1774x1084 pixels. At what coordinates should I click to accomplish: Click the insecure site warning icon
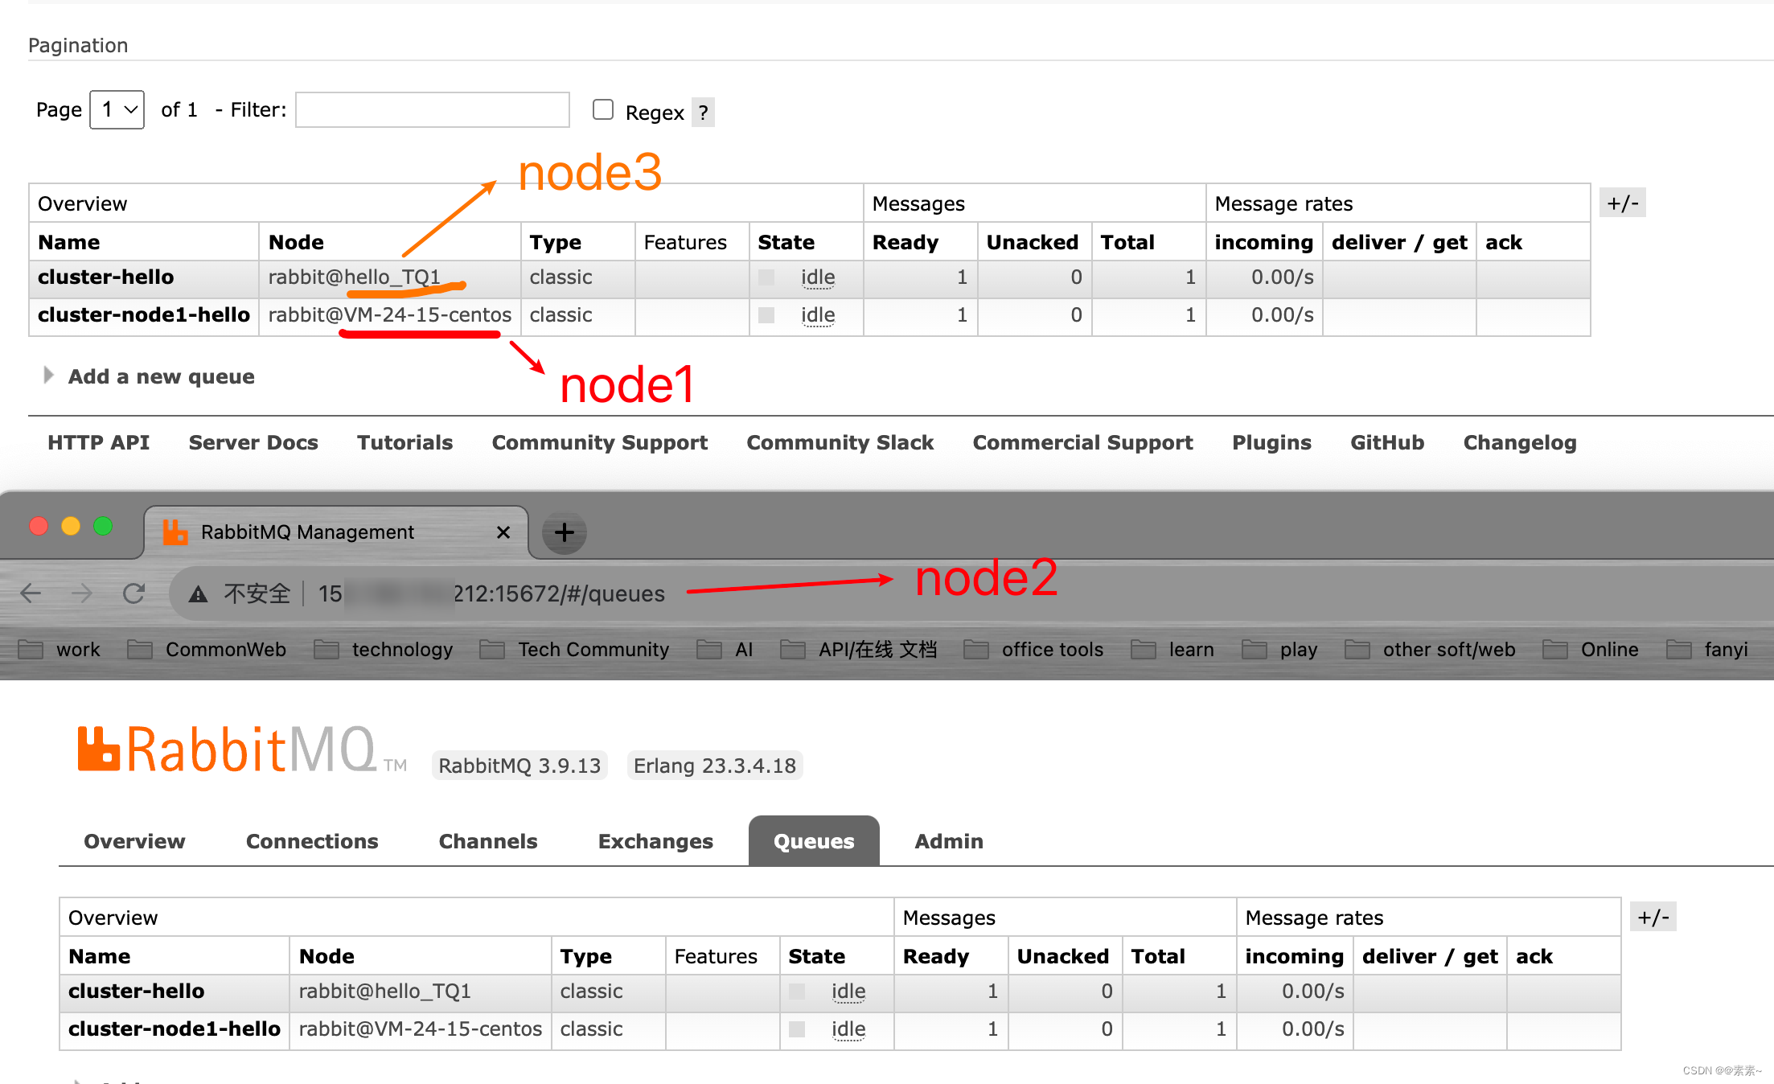(x=198, y=594)
